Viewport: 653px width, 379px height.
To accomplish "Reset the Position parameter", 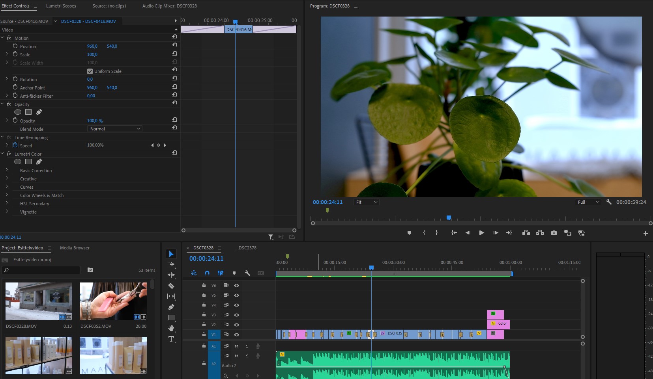I will click(174, 45).
